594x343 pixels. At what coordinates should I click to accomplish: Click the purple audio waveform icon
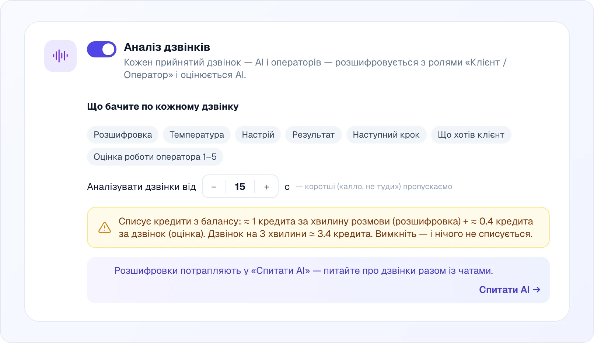60,56
